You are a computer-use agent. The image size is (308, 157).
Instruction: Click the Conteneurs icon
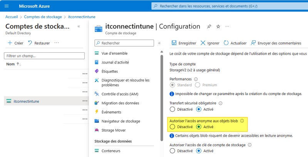[97, 150]
